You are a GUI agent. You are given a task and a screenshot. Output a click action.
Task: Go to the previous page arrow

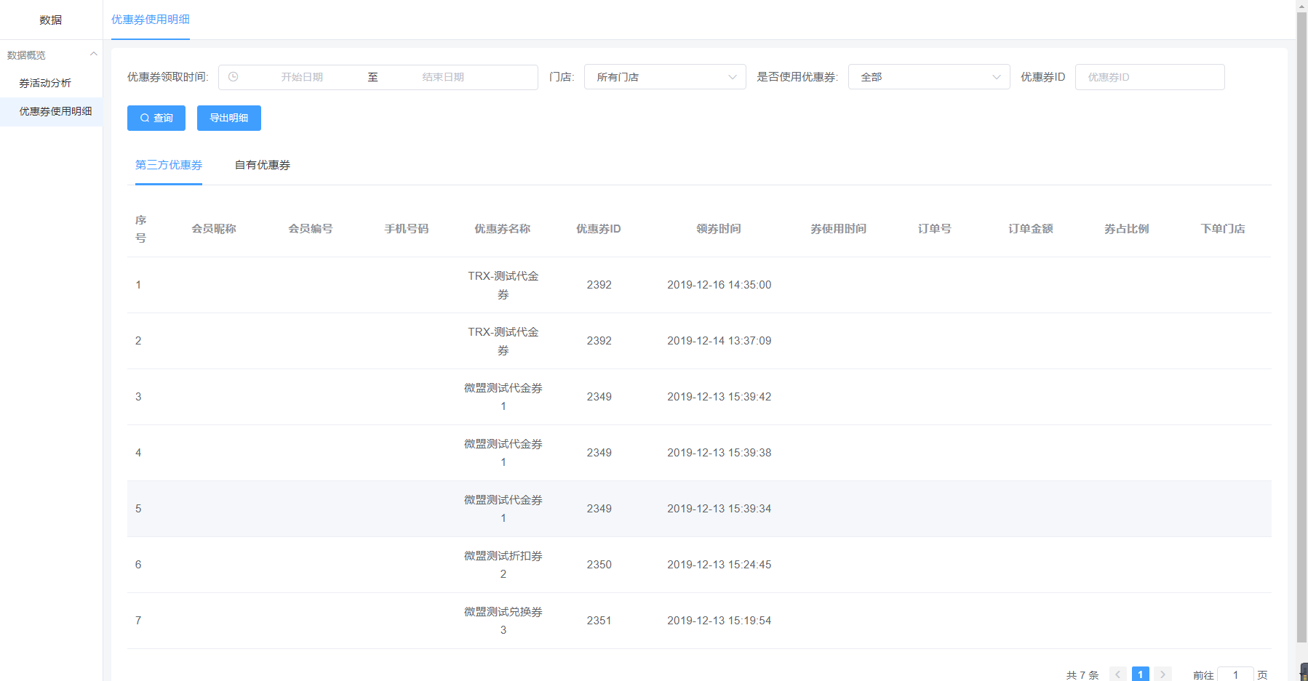pos(1118,674)
